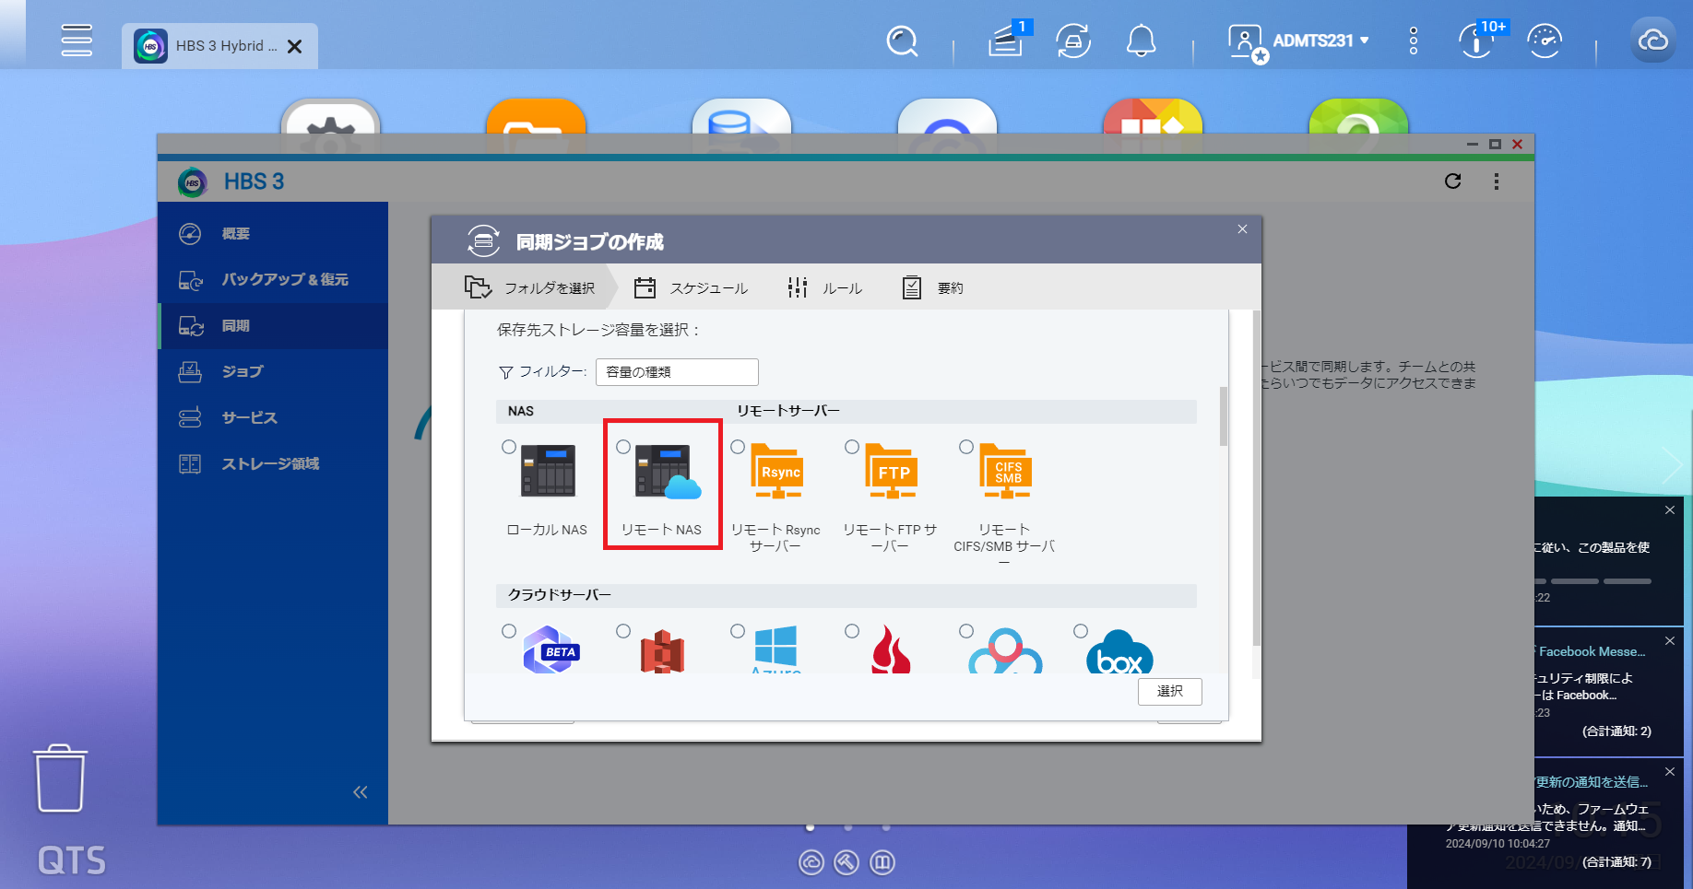Dismiss the firmware update notification
Image resolution: width=1693 pixels, height=889 pixels.
(1670, 771)
